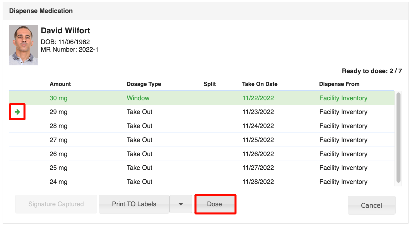The width and height of the screenshot is (410, 226).
Task: Click Facility Inventory in the 11/23/2022 row
Action: [343, 112]
